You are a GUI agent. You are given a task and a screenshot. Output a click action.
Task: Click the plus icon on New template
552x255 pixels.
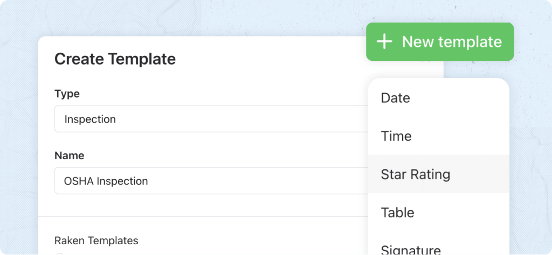[384, 42]
